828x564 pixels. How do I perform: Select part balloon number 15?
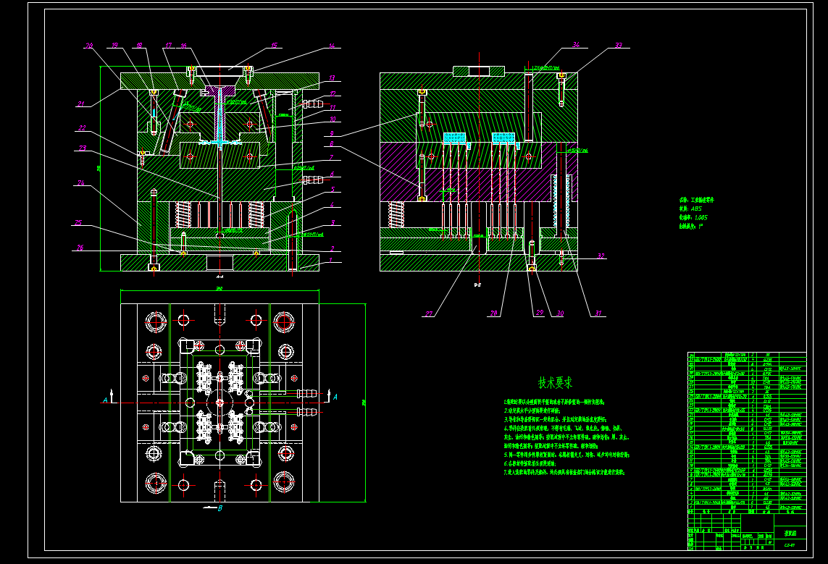[x=274, y=46]
